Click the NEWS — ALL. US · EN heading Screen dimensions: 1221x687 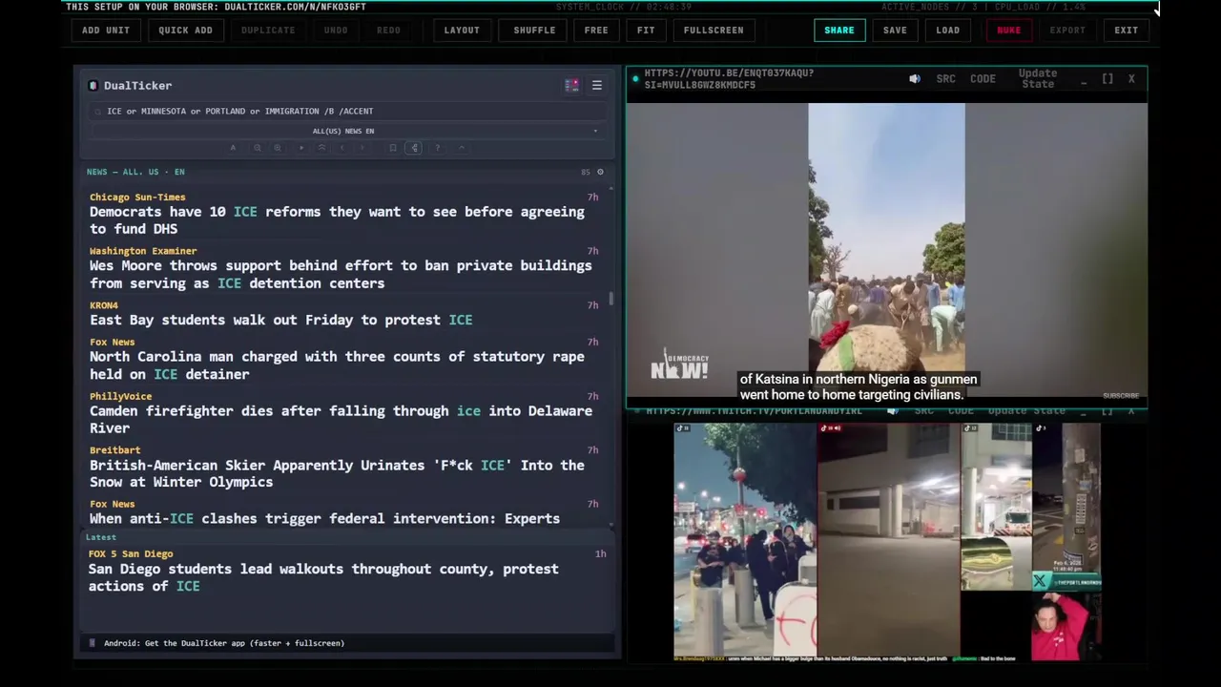[x=135, y=172]
